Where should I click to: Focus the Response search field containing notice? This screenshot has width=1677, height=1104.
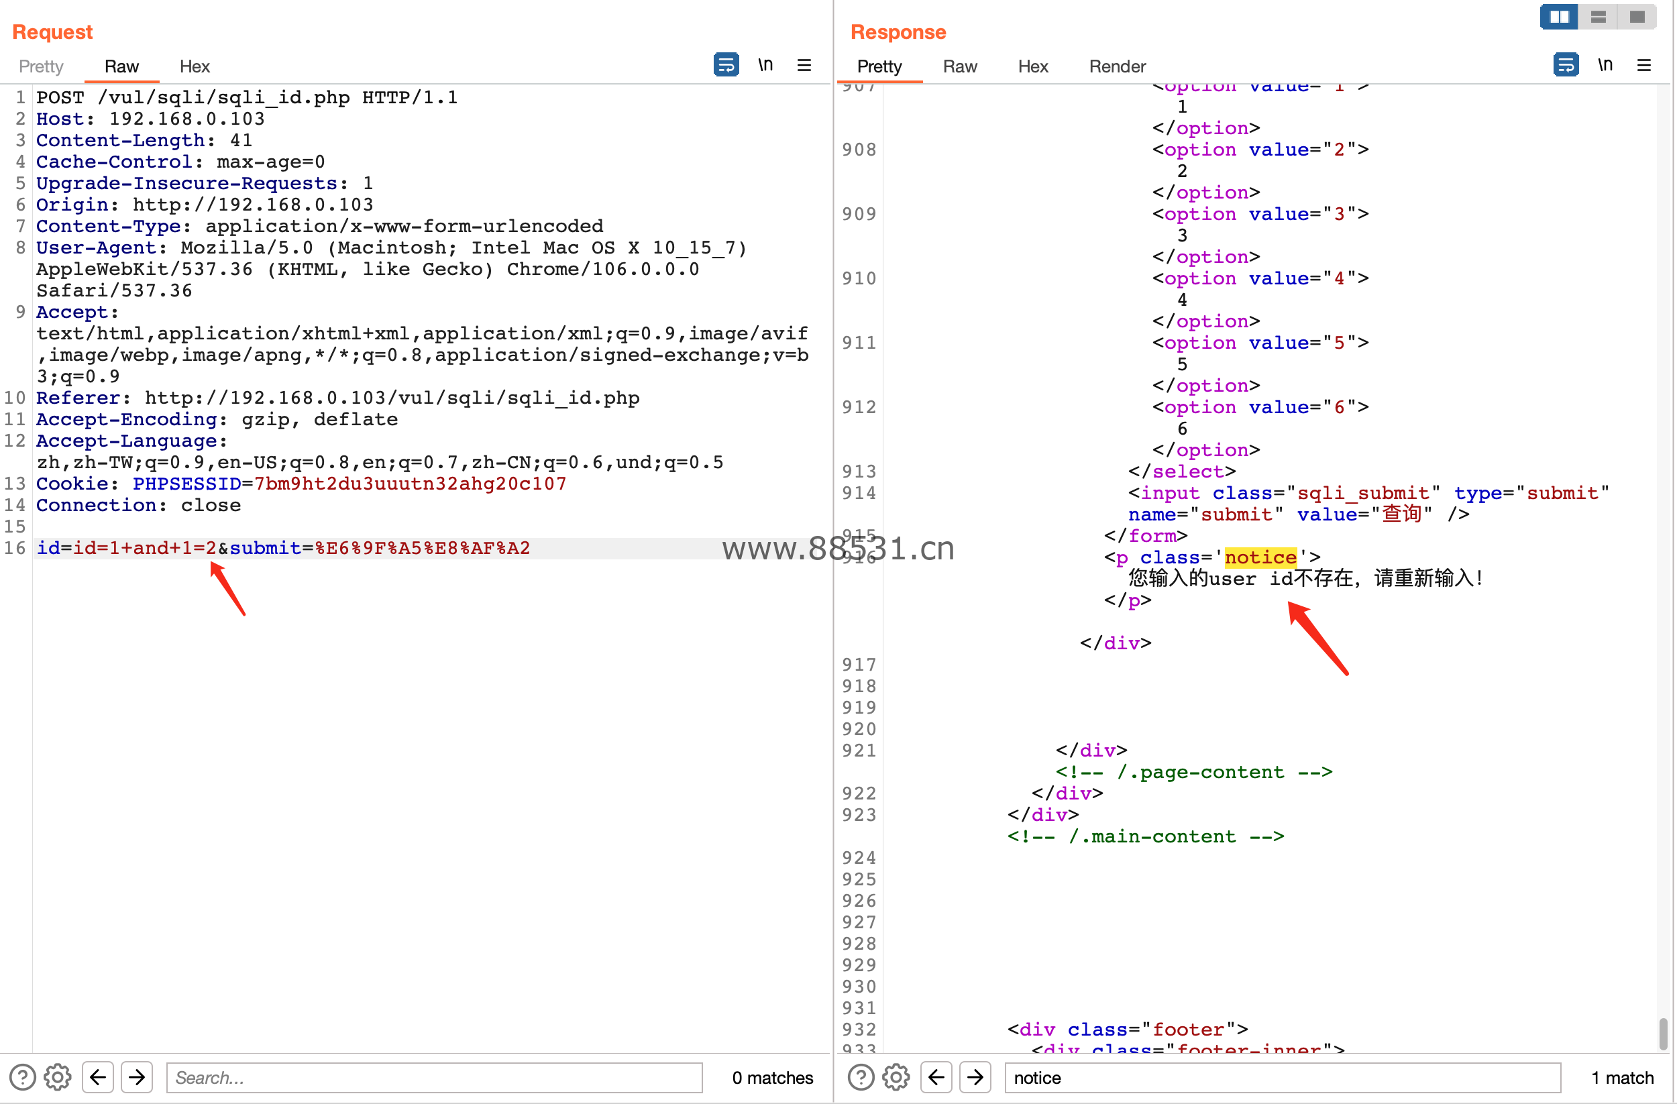[1283, 1077]
